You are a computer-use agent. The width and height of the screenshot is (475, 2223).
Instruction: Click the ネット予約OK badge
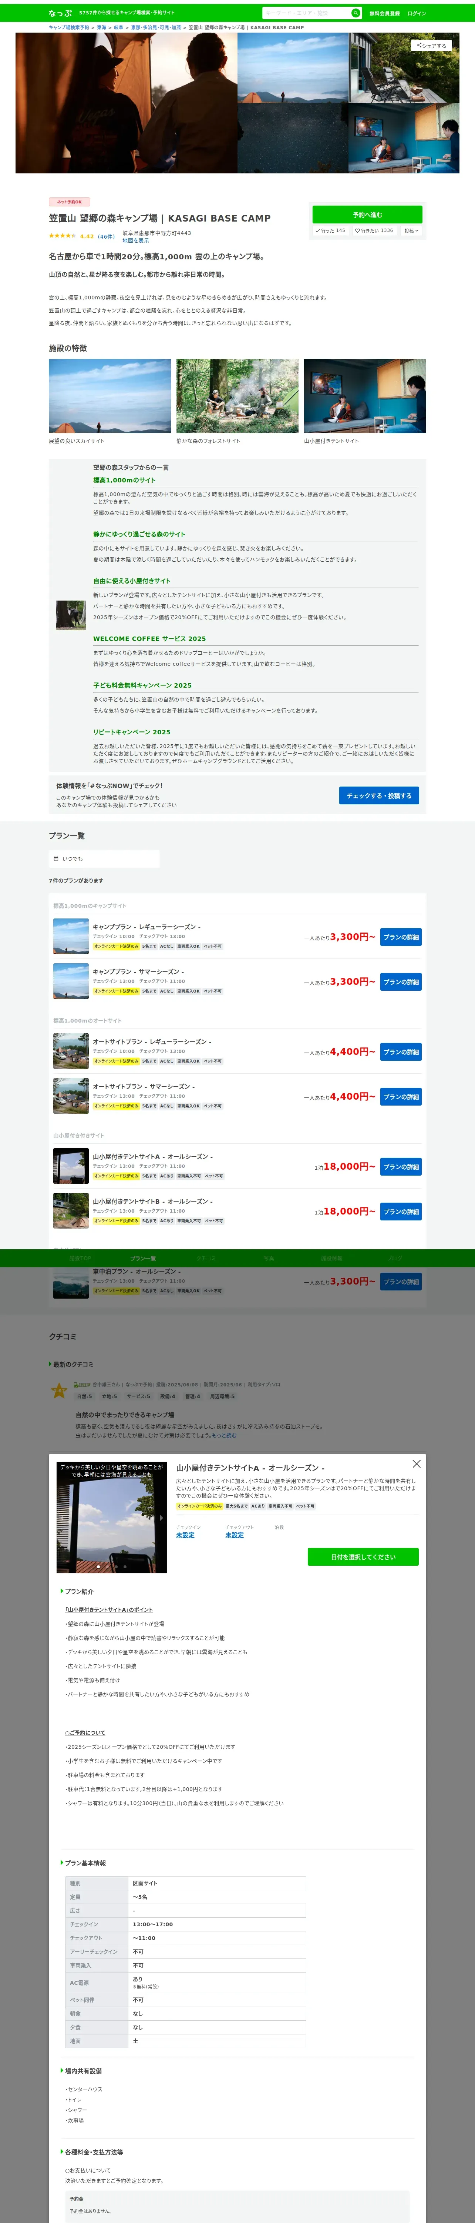click(x=70, y=202)
